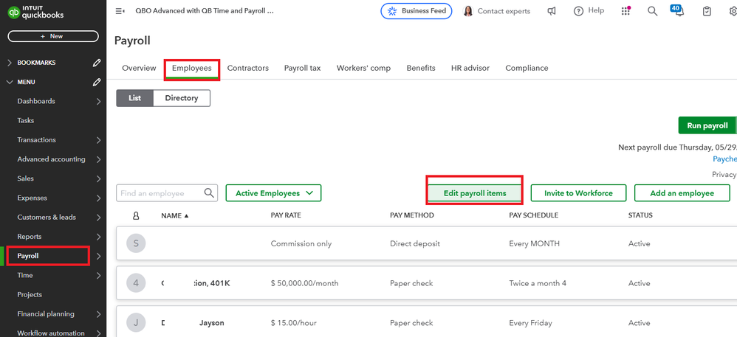Click the Find an employee search field
Viewport: 737px width, 337px height.
pyautogui.click(x=161, y=193)
